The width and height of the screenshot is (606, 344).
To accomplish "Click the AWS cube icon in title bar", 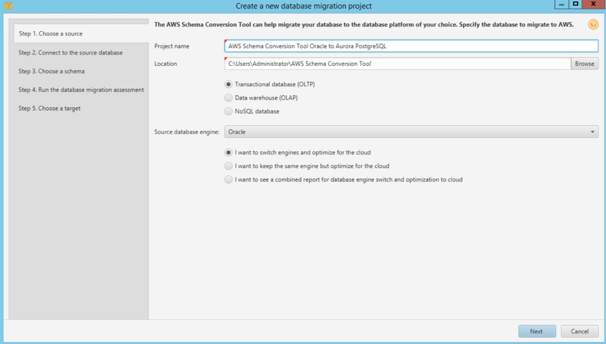I will [x=9, y=6].
